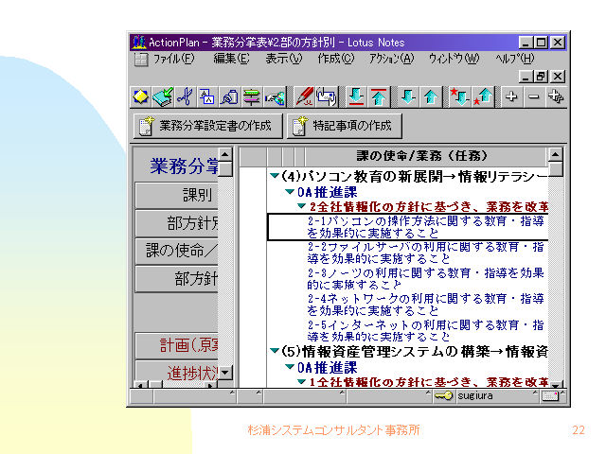The width and height of the screenshot is (606, 454).
Task: Click the minus collapse icon in toolbar
Action: pyautogui.click(x=534, y=96)
